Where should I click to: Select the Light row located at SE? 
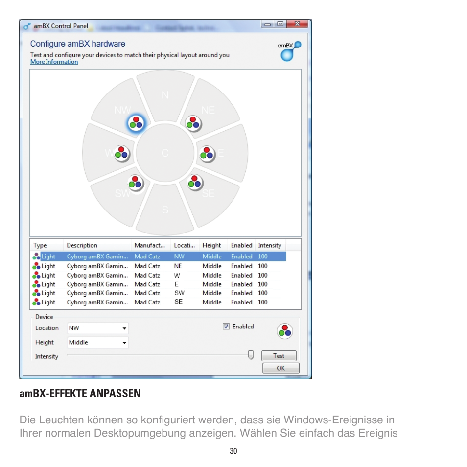pos(159,302)
